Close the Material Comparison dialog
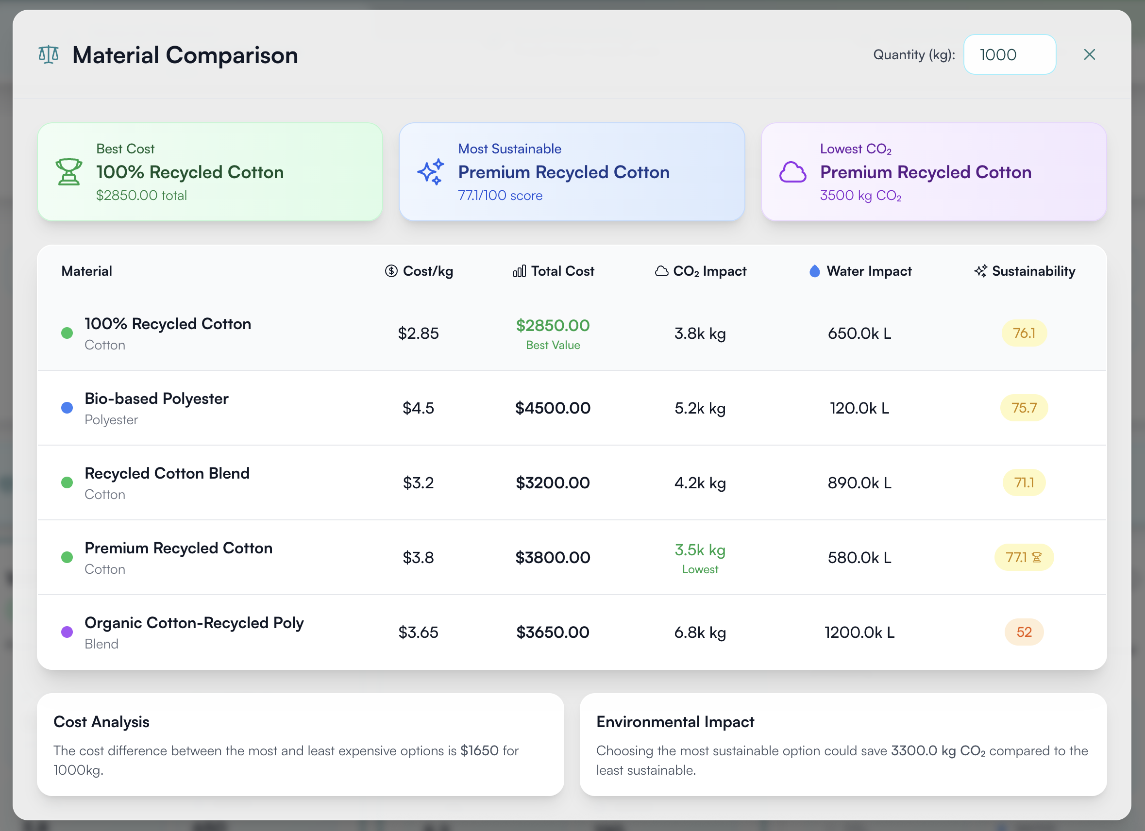1145x831 pixels. coord(1090,54)
